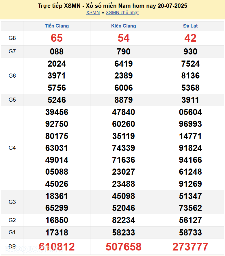Click the page title dated 20-07-2025
225x256 pixels.
[x=112, y=6]
